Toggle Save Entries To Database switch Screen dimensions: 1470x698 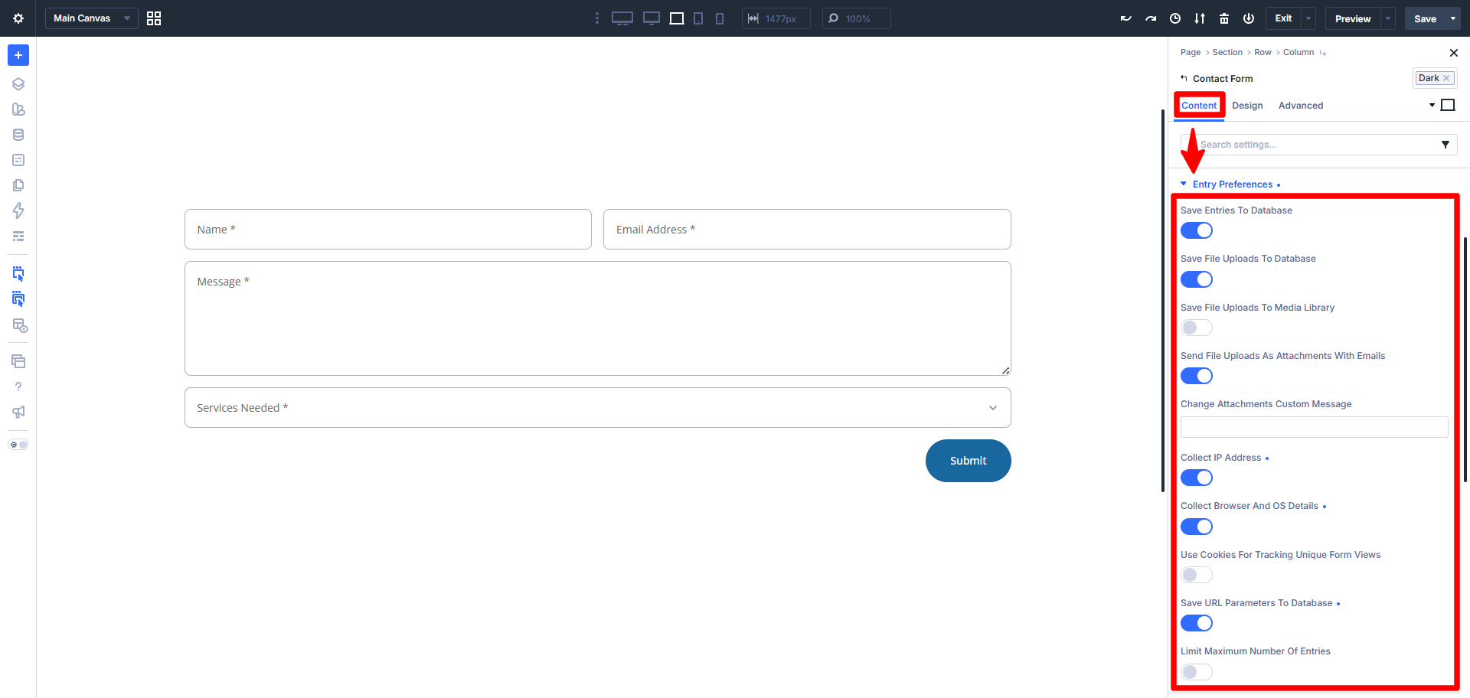(x=1197, y=230)
